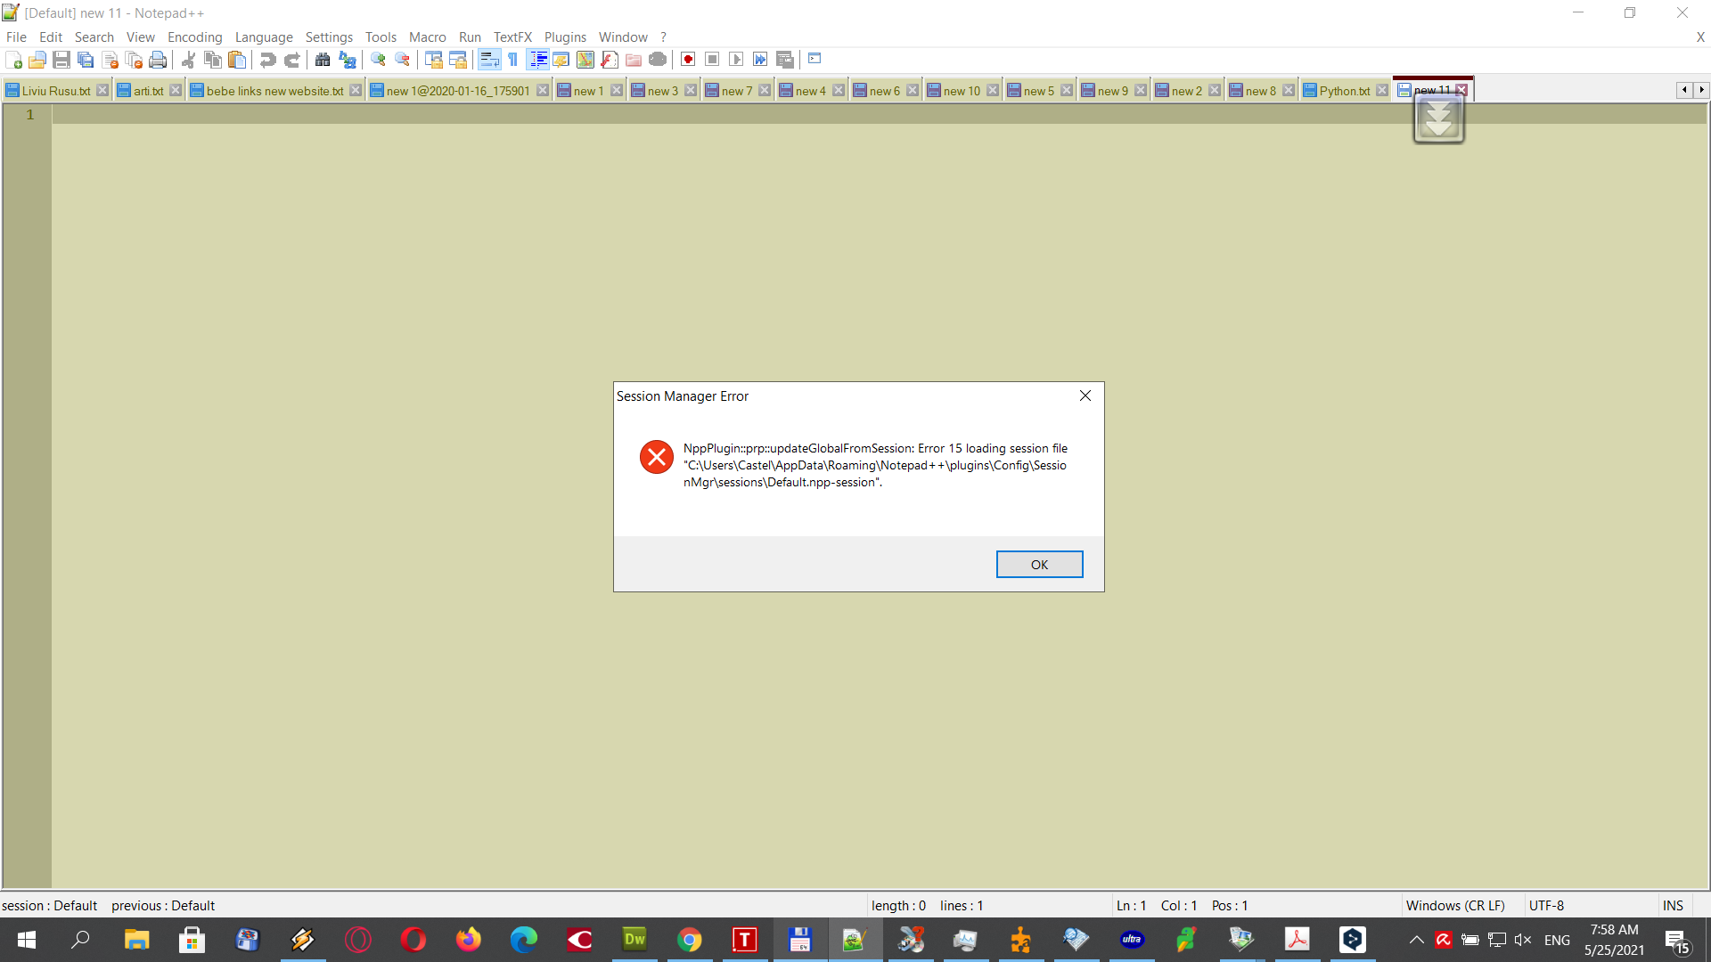This screenshot has height=962, width=1711.
Task: Click the Save toolbar icon
Action: point(61,60)
